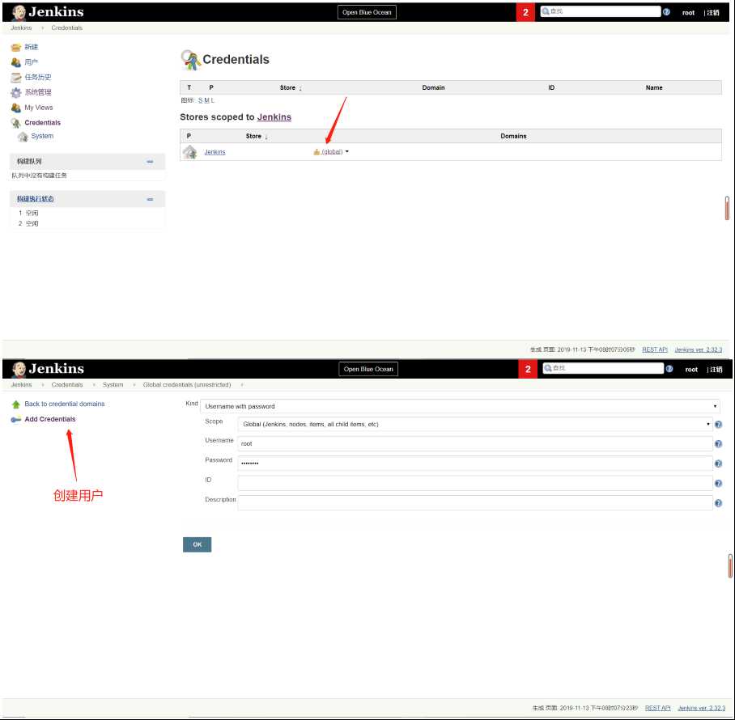Click the Jenkins store house icon in table row
735x720 pixels.
click(190, 152)
